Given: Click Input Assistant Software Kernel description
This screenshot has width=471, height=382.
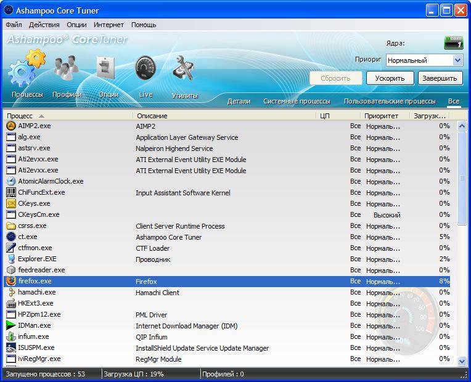Looking at the screenshot, I should pyautogui.click(x=183, y=193).
